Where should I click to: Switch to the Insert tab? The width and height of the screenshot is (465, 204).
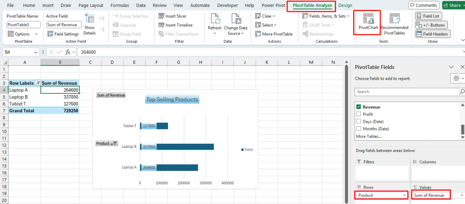pos(48,5)
